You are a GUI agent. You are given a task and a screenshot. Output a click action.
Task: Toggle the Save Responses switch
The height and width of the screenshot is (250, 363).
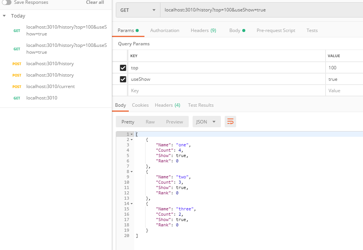click(x=6, y=2)
